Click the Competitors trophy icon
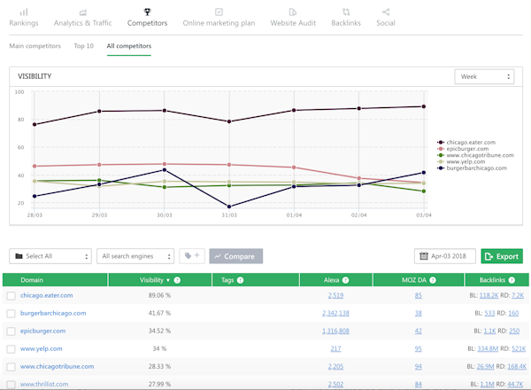 point(147,12)
